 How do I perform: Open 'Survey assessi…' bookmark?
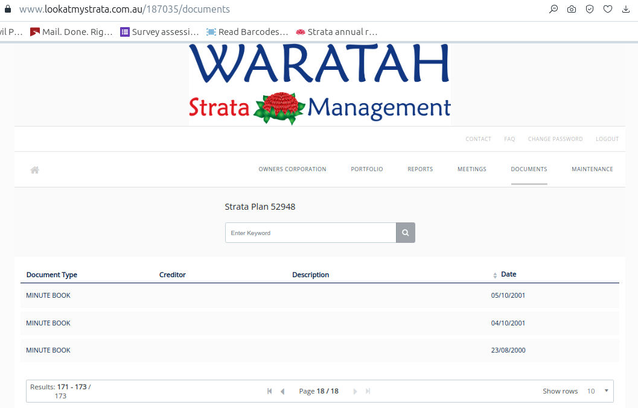(159, 32)
